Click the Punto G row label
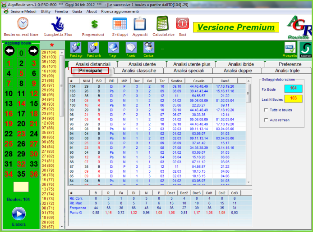This screenshot has width=313, height=232. (76, 213)
